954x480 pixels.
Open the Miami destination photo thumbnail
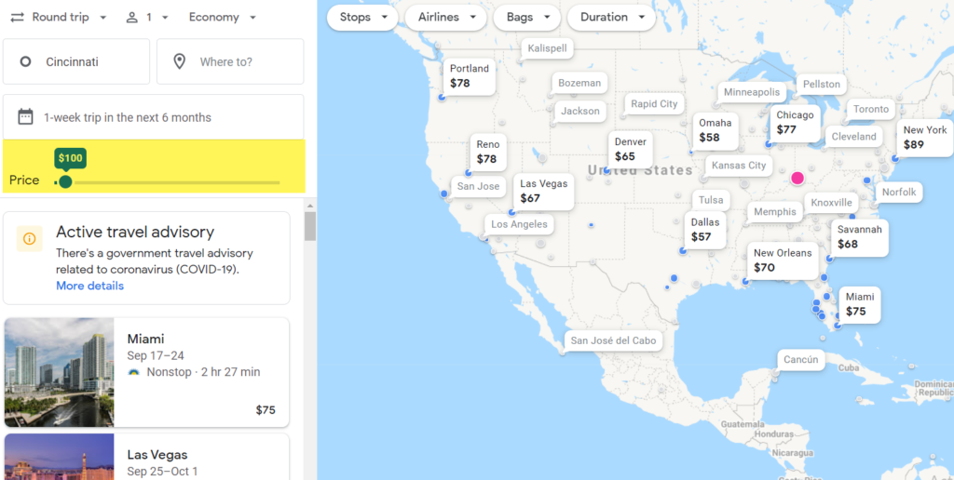(x=59, y=372)
